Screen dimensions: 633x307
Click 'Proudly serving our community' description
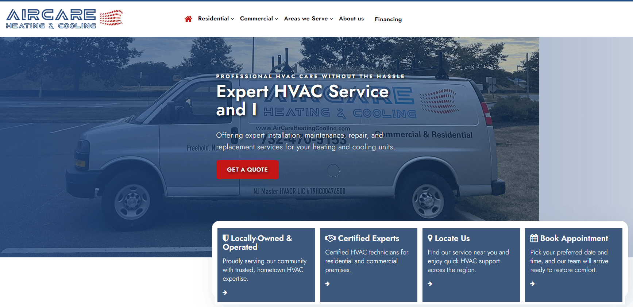click(265, 270)
